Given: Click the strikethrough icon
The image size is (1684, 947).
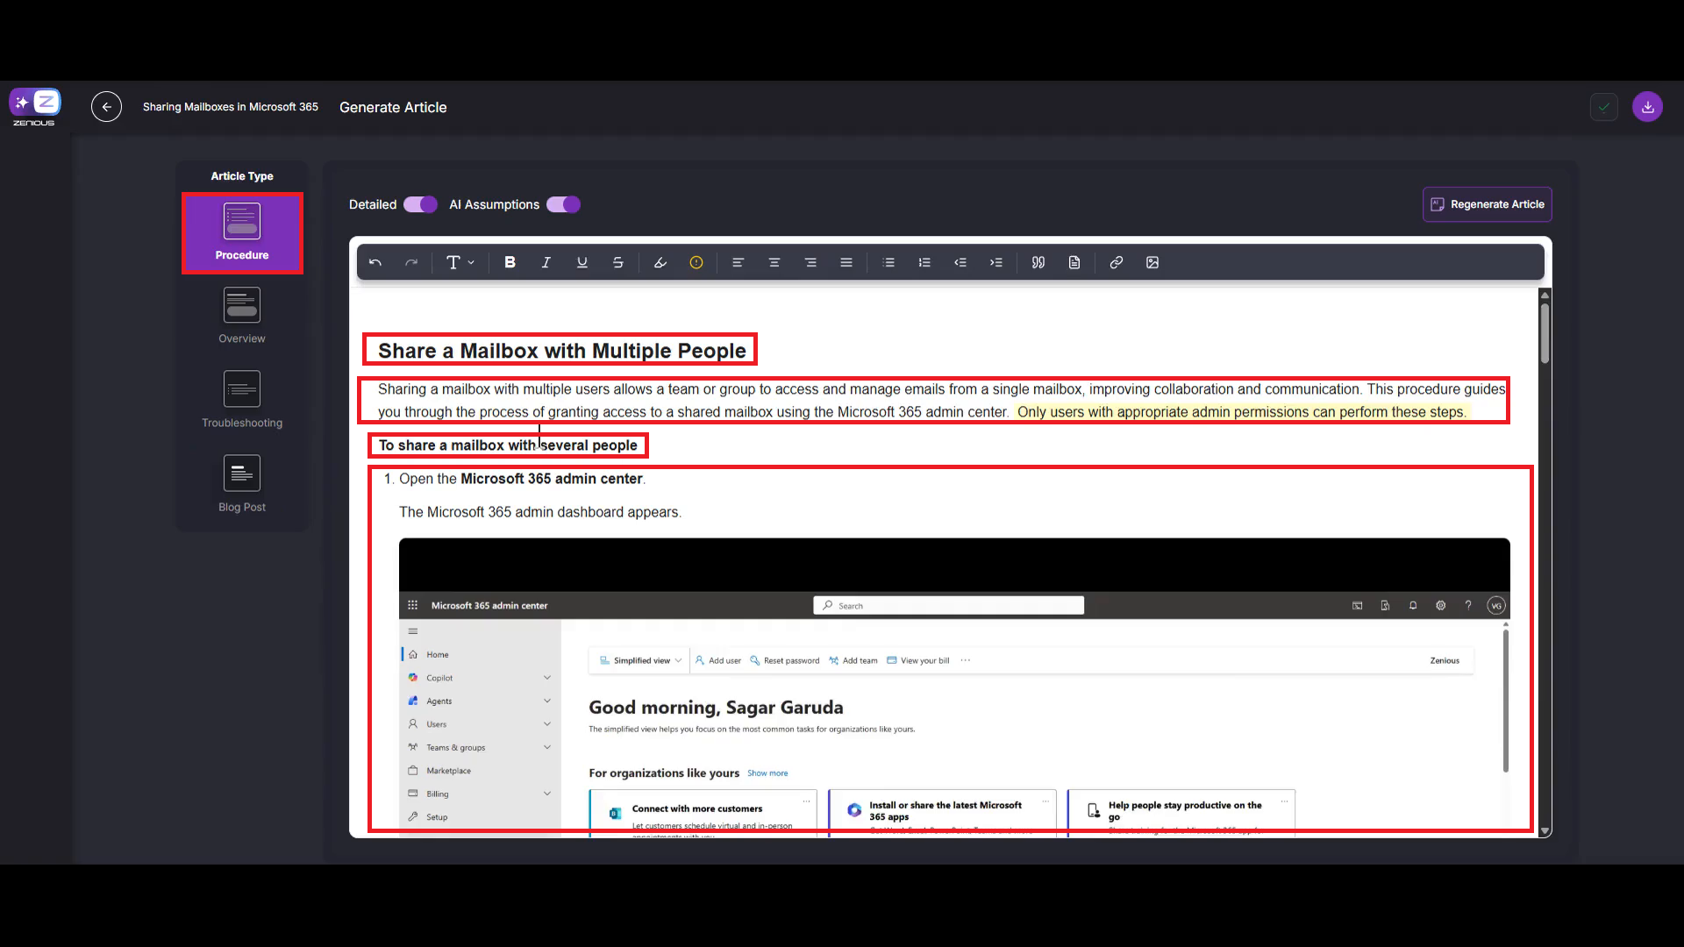Looking at the screenshot, I should [617, 262].
